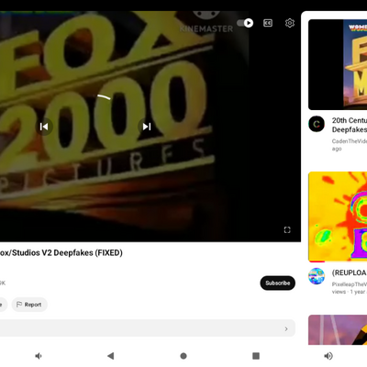Subscribe to the channel
367x367 pixels.
[x=278, y=283]
